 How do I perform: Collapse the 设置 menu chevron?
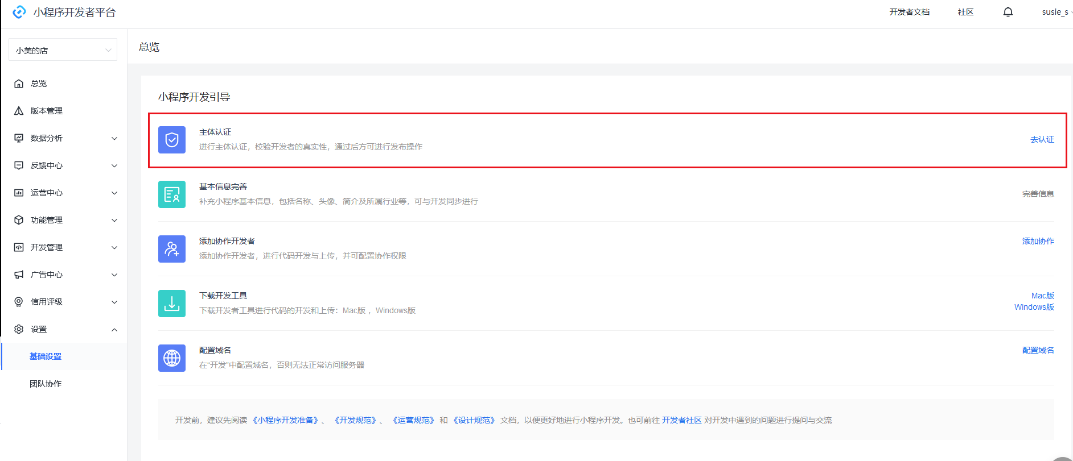pos(114,329)
